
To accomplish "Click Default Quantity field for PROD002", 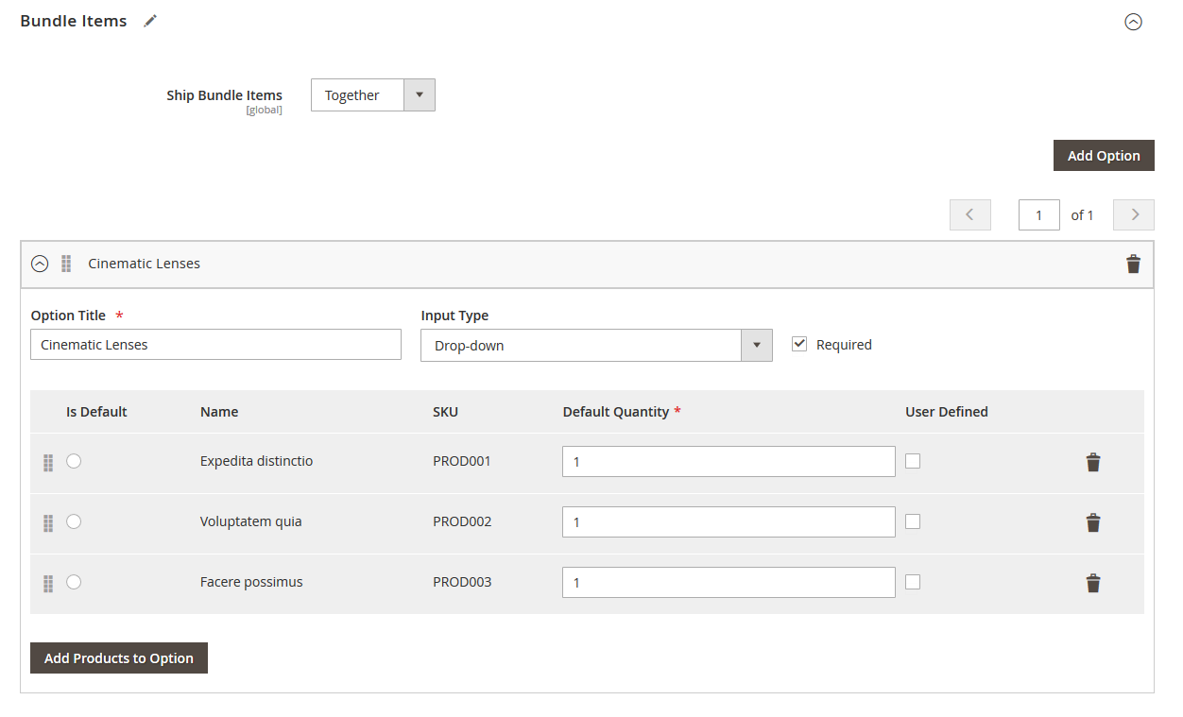I will tap(729, 522).
